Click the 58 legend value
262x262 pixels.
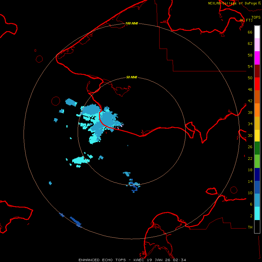[x=250, y=55]
